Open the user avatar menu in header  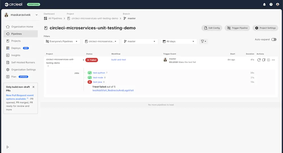[278, 4]
